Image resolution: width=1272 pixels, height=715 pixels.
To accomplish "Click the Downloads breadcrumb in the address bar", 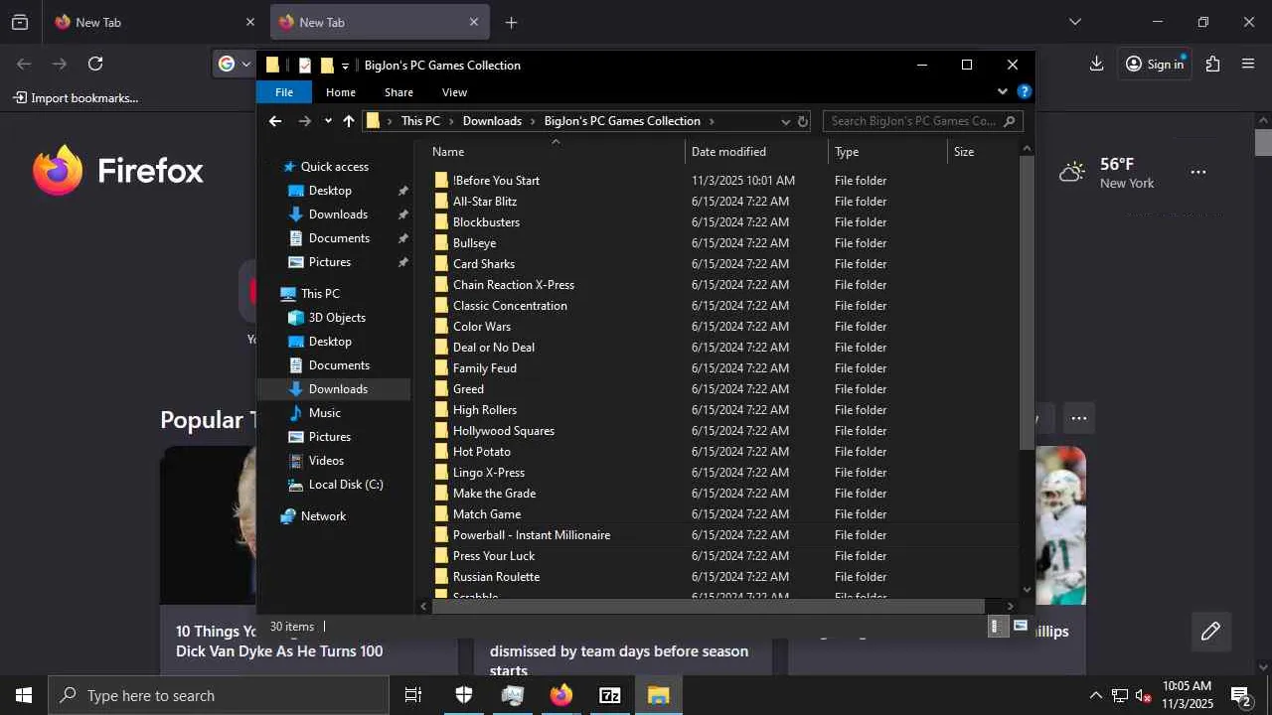I will coord(492,121).
